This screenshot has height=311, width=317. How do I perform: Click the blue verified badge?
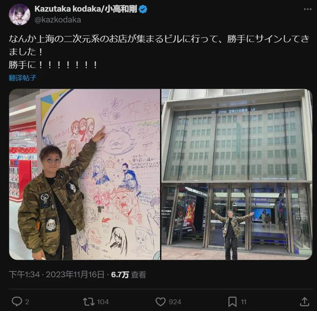click(143, 9)
